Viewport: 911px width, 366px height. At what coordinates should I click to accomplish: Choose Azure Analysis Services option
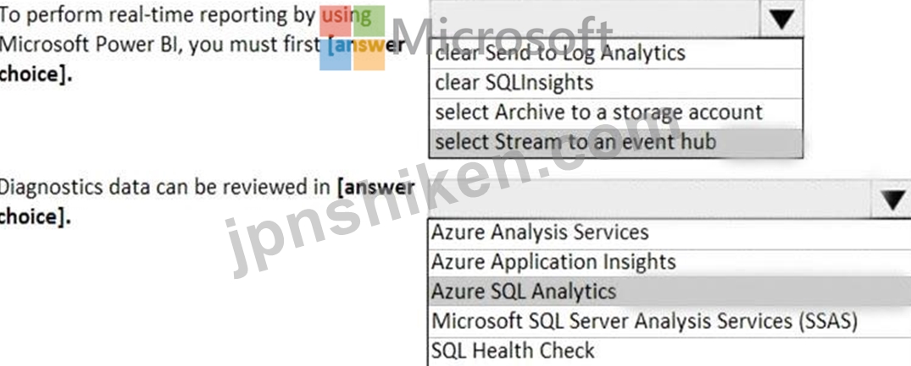coord(669,233)
